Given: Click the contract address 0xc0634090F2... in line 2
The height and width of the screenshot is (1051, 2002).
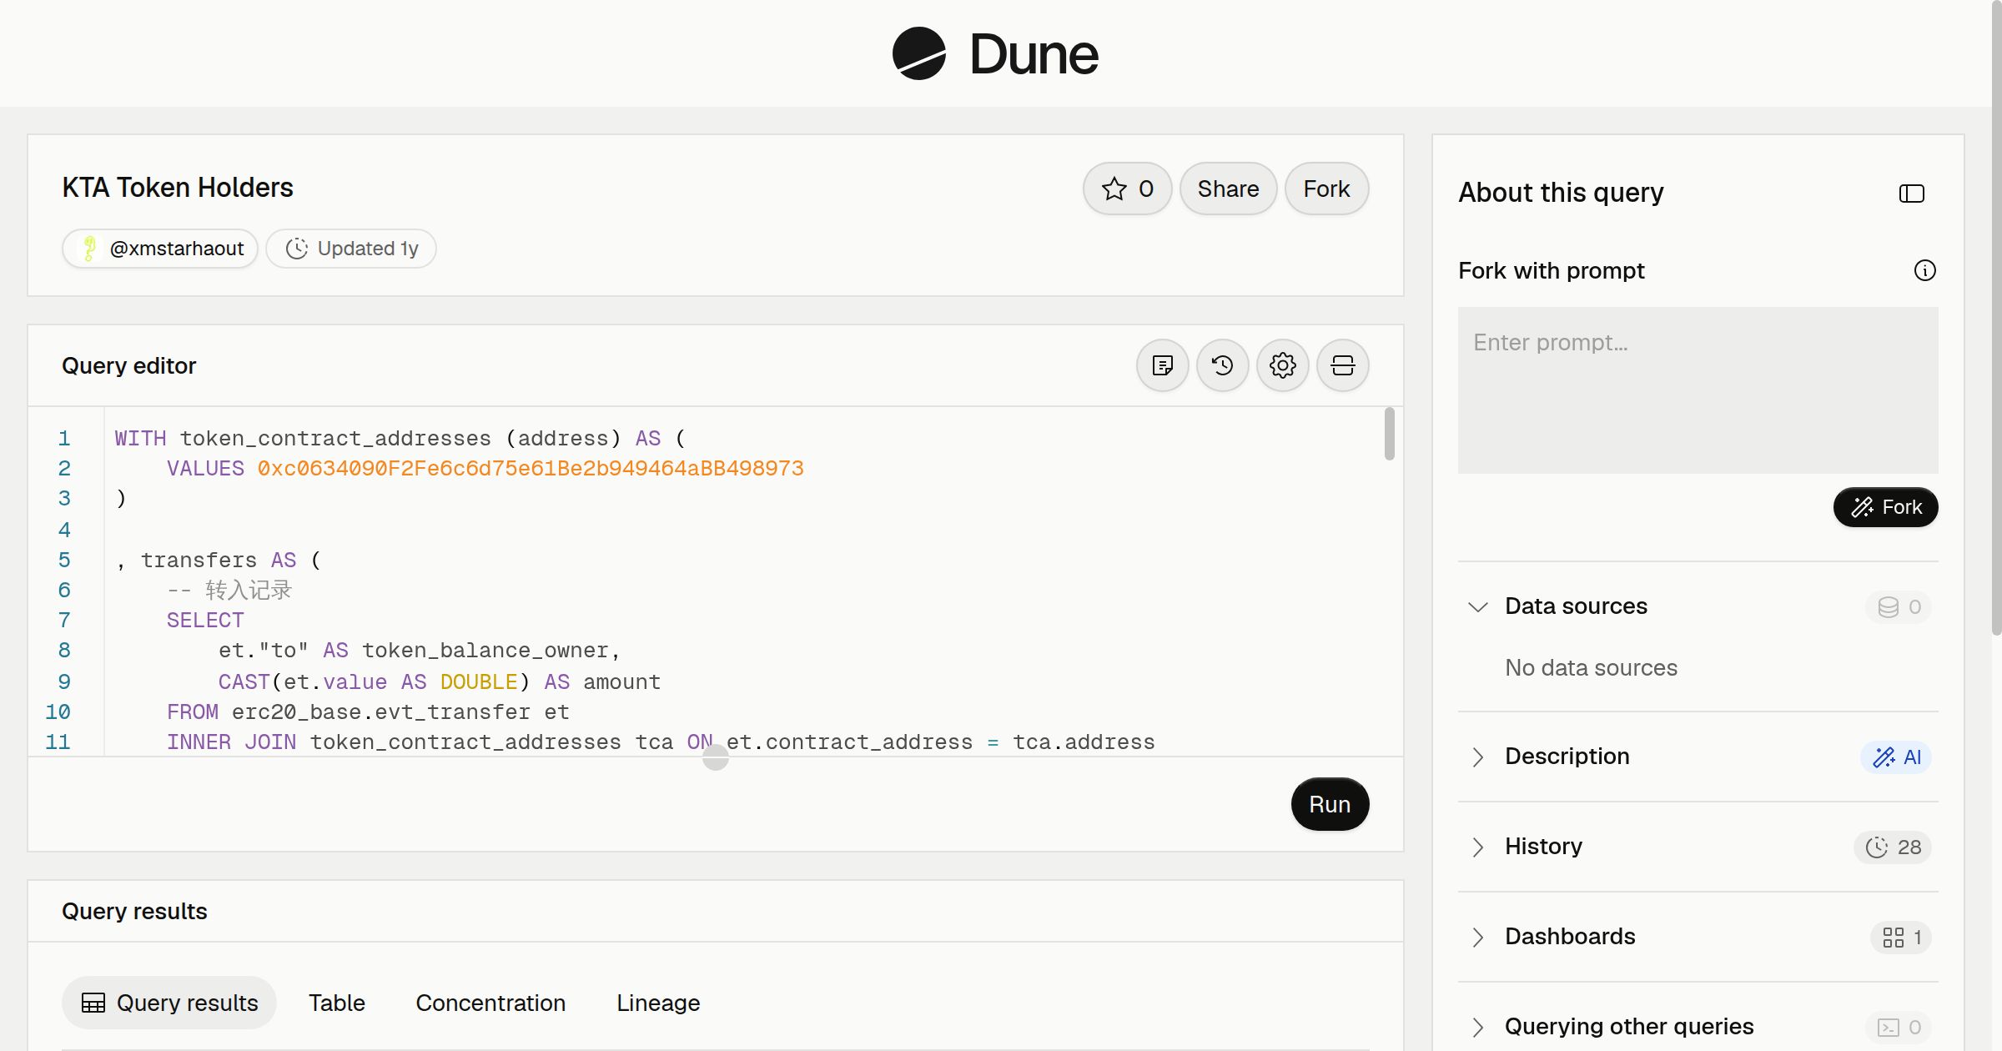Looking at the screenshot, I should point(531,469).
